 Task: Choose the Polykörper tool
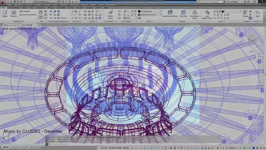click(25, 11)
